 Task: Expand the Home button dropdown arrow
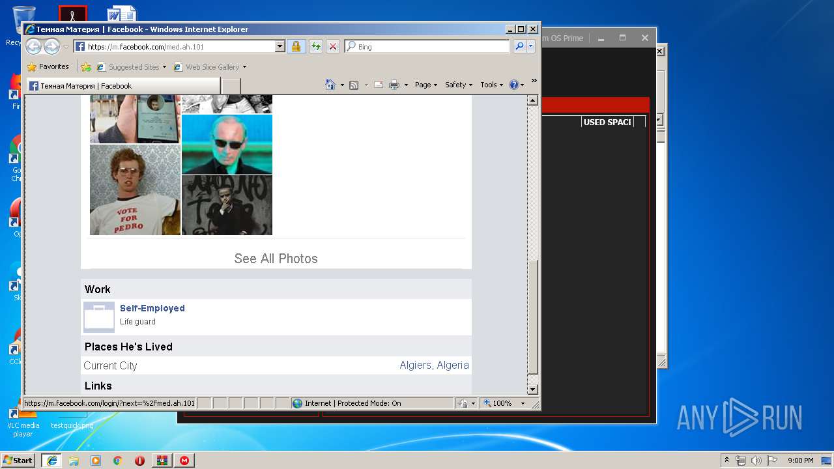[x=342, y=85]
